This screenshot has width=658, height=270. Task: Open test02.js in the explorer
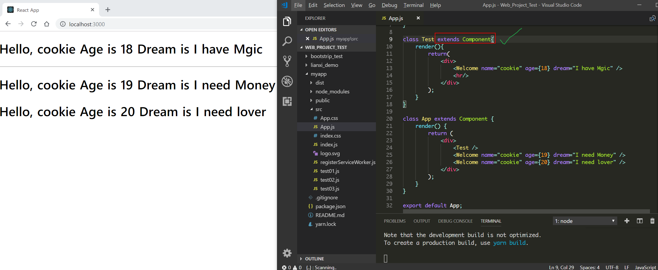[x=337, y=180]
